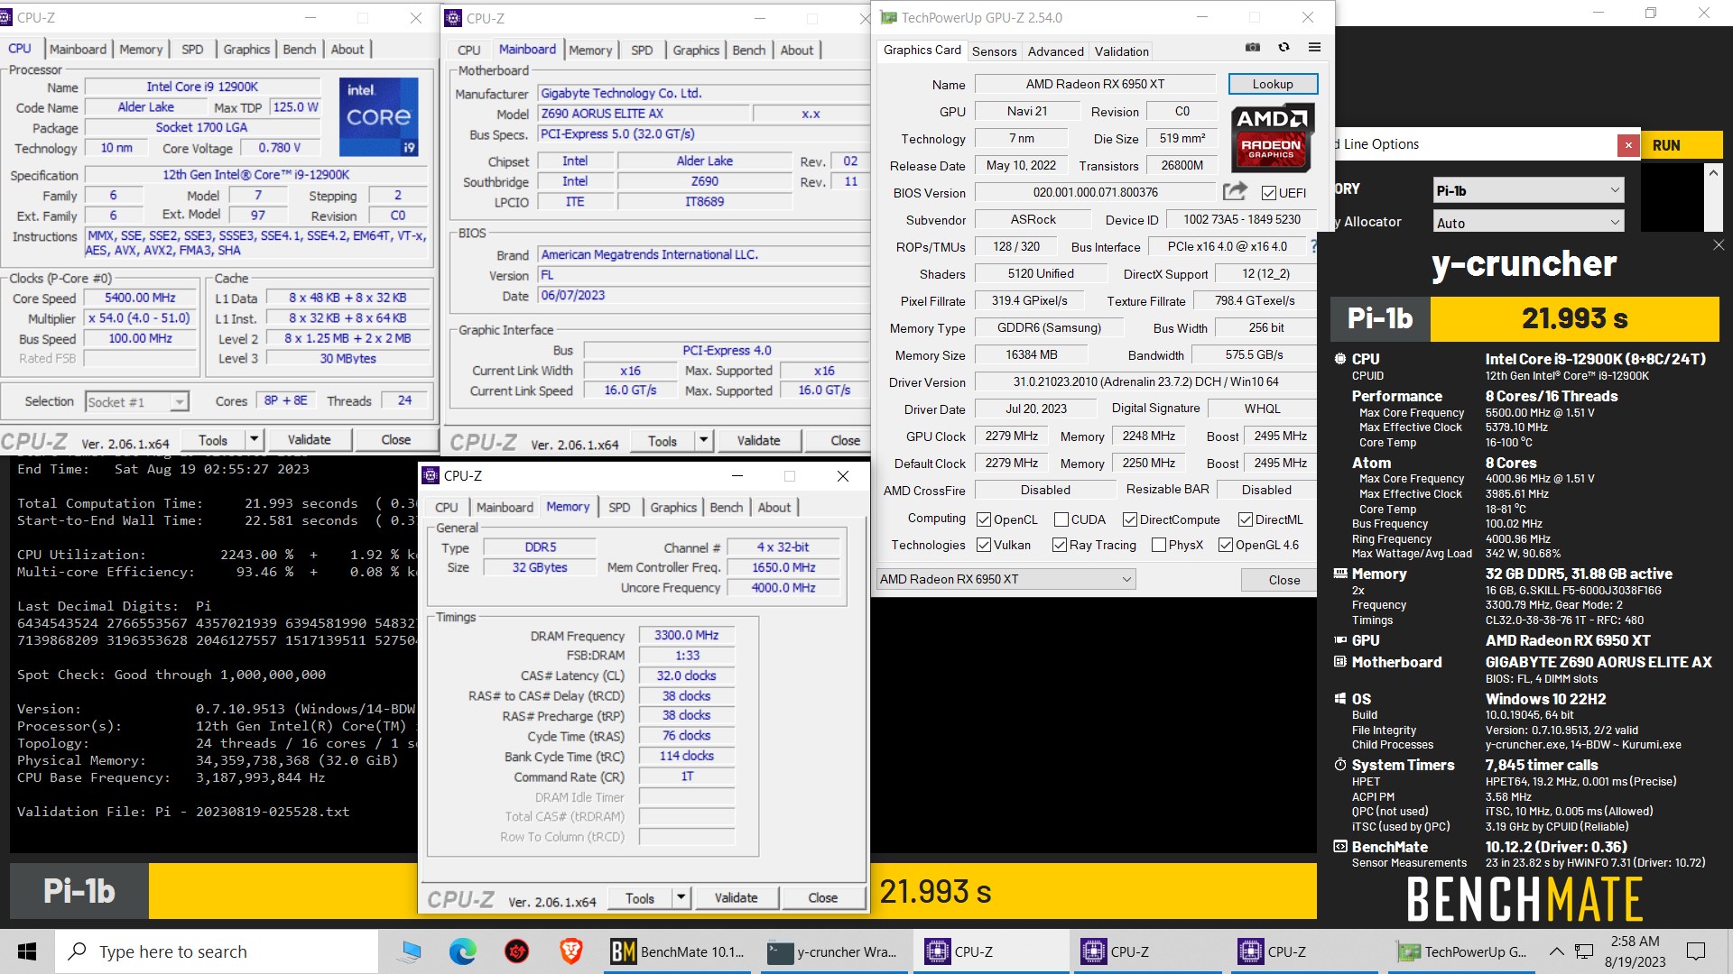Image resolution: width=1733 pixels, height=974 pixels.
Task: Toggle the UEFI checkbox in GPU-Z
Action: [1268, 193]
